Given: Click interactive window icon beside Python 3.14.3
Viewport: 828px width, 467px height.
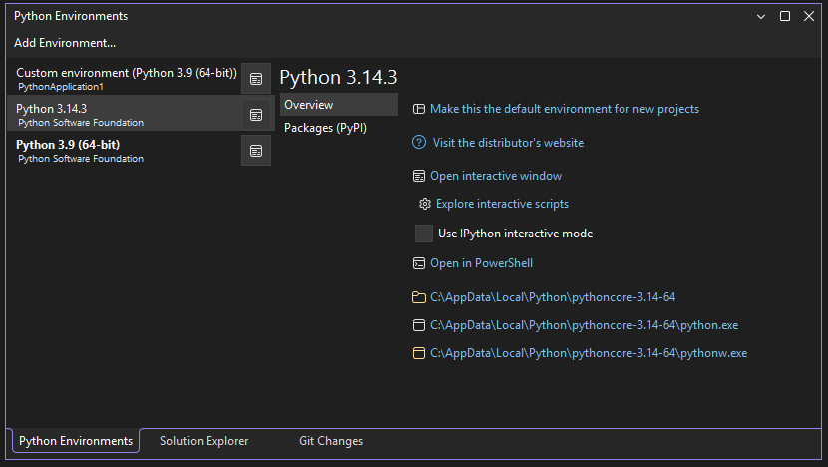Looking at the screenshot, I should [x=256, y=115].
